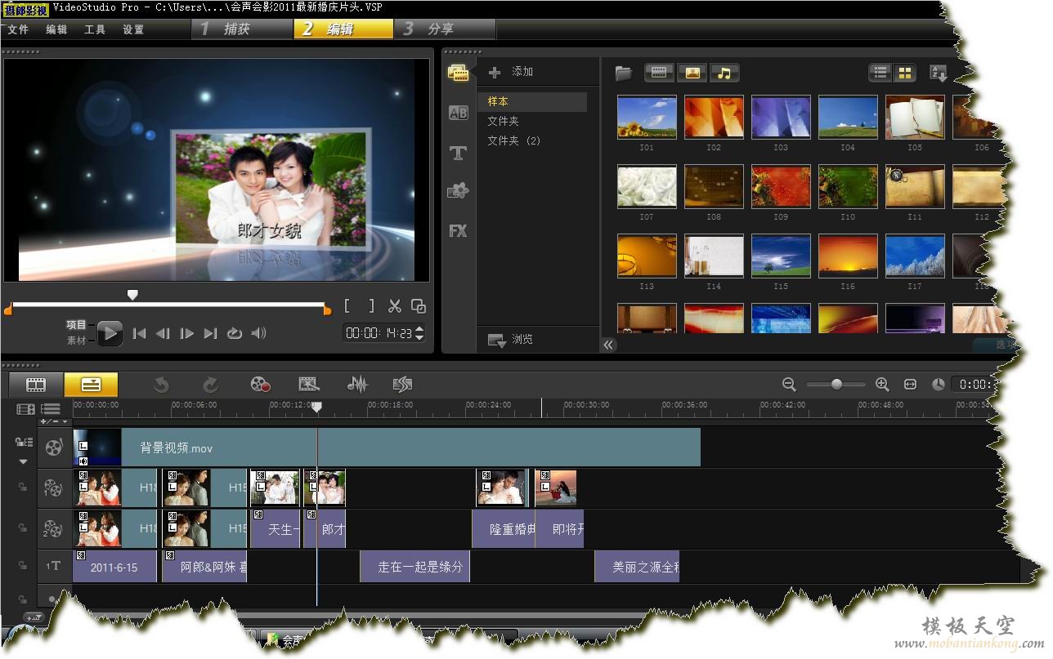Open the auto music filmstrip icon
The image size is (1053, 659).
point(402,384)
